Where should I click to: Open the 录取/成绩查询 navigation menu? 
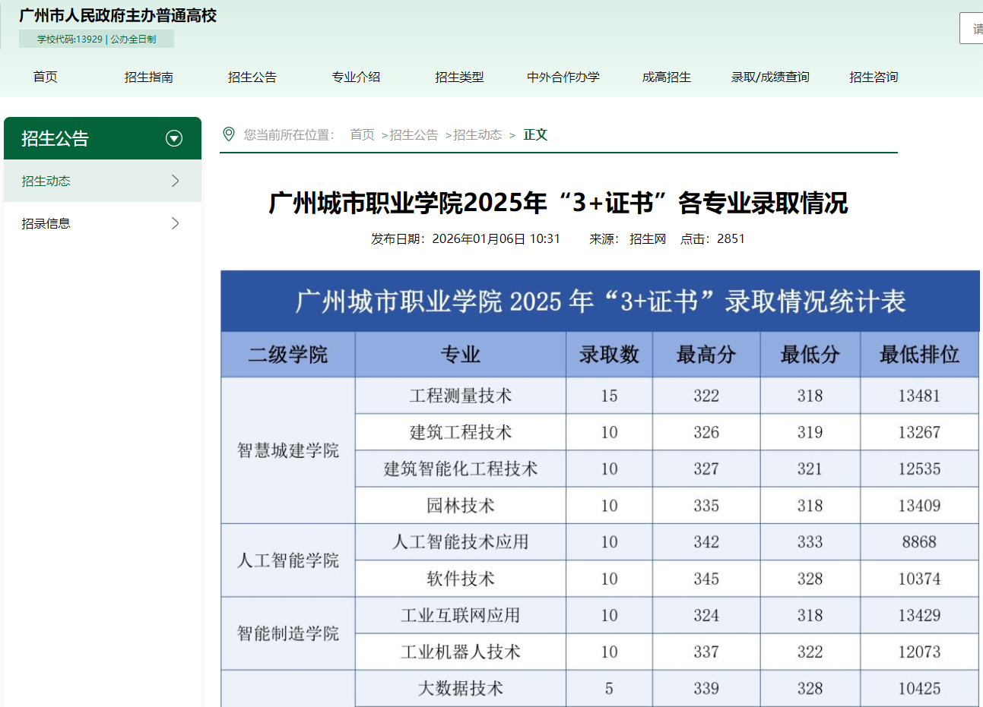[770, 77]
